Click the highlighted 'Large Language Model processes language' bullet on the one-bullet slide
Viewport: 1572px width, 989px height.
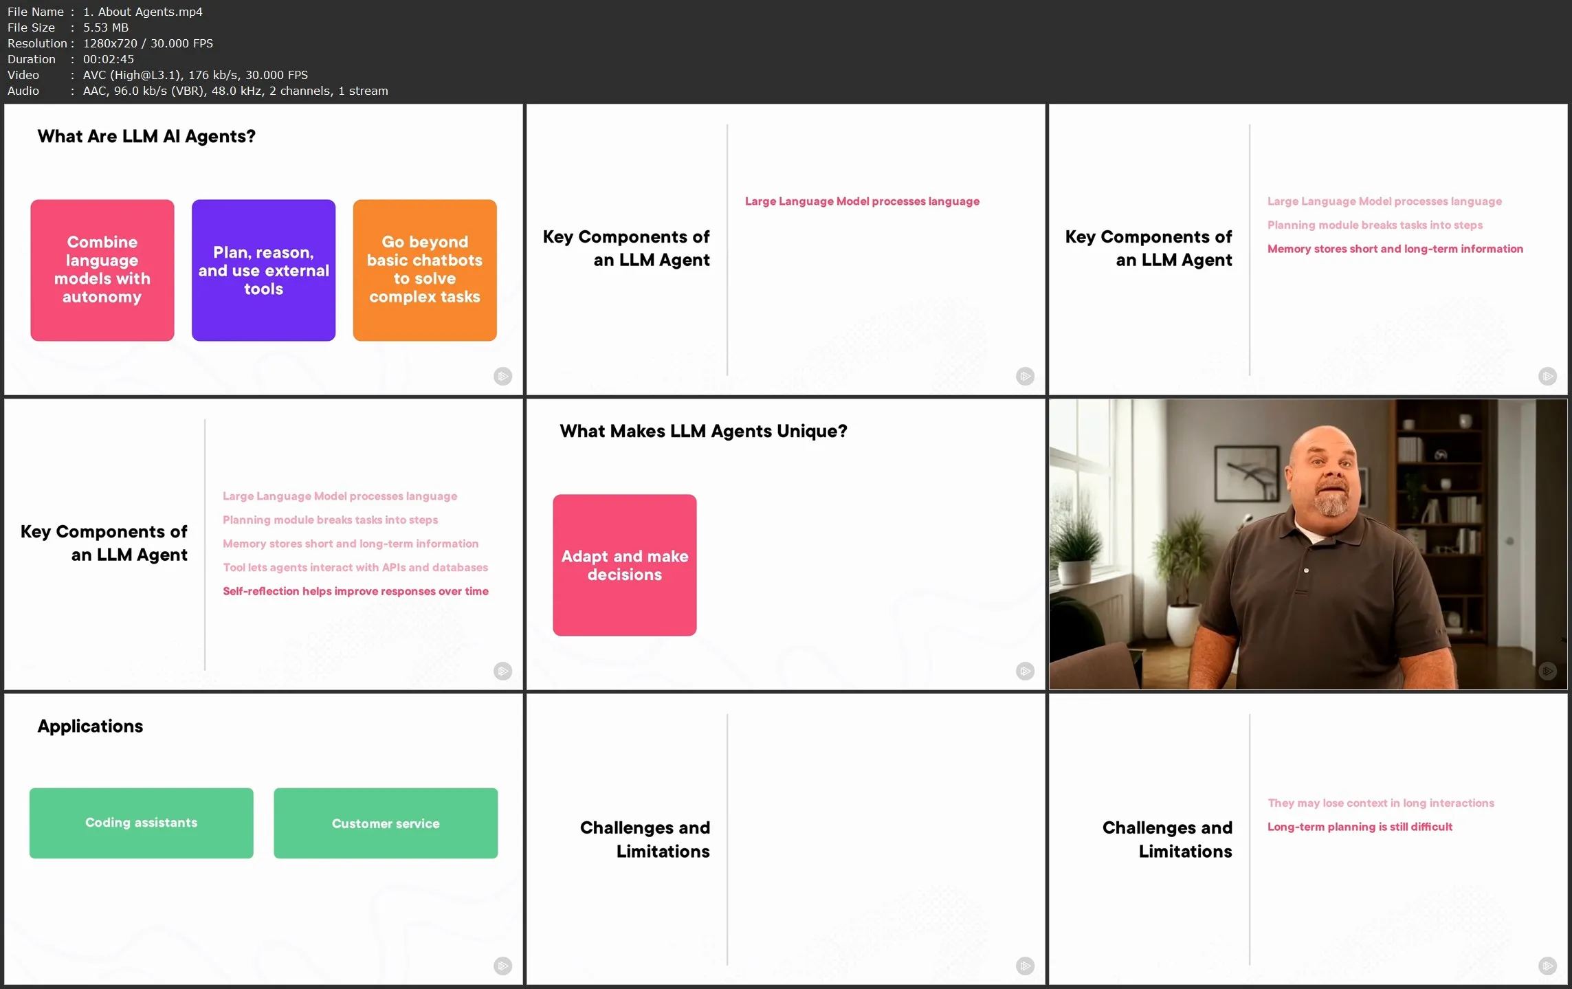pyautogui.click(x=862, y=201)
